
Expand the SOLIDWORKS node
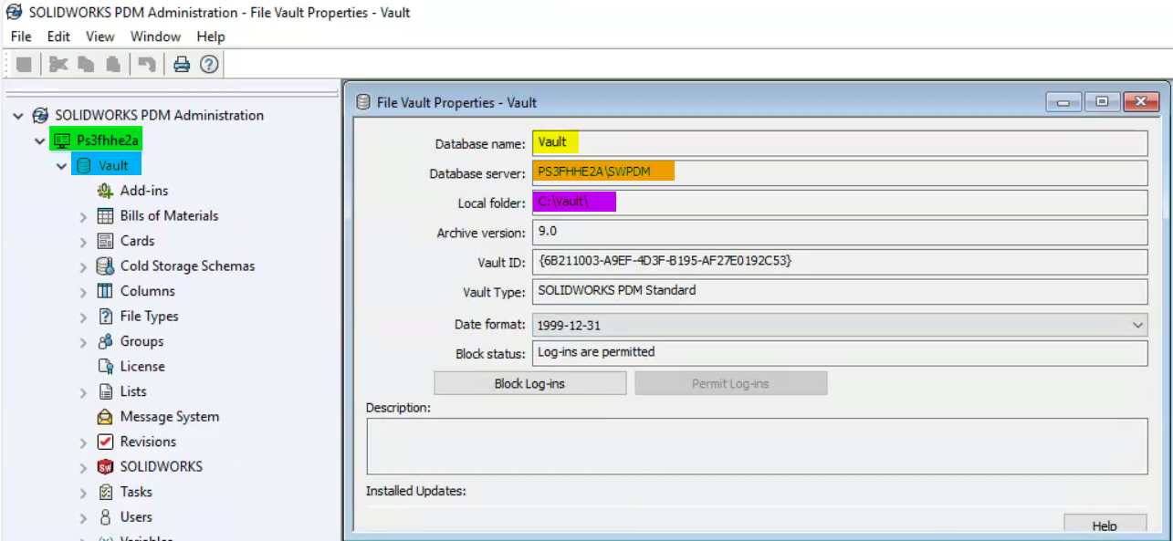83,467
